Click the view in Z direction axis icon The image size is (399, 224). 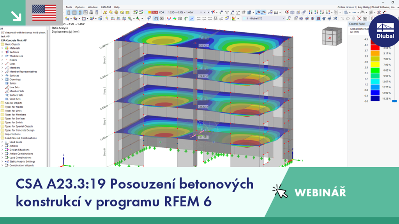[322, 12]
